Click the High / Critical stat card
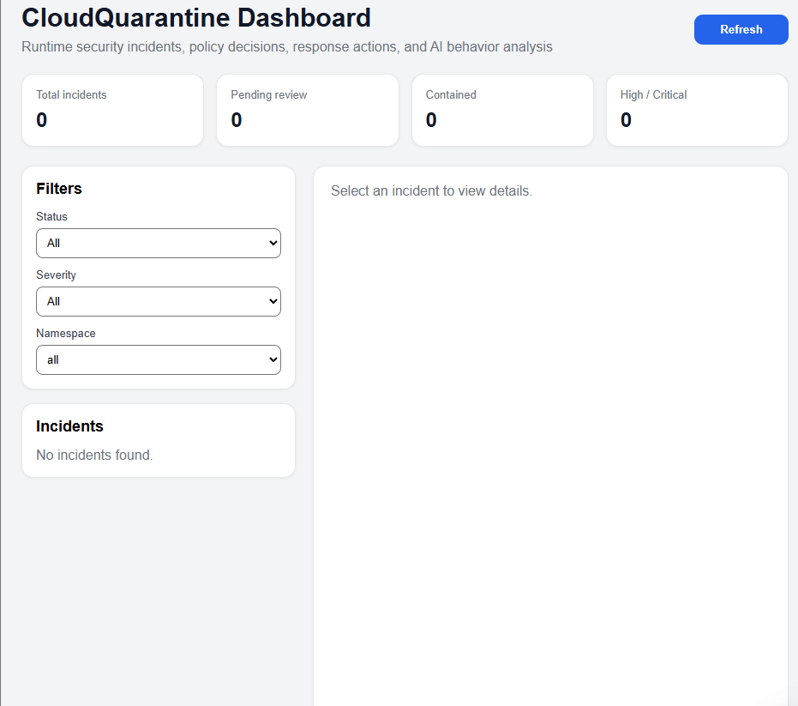 [697, 110]
